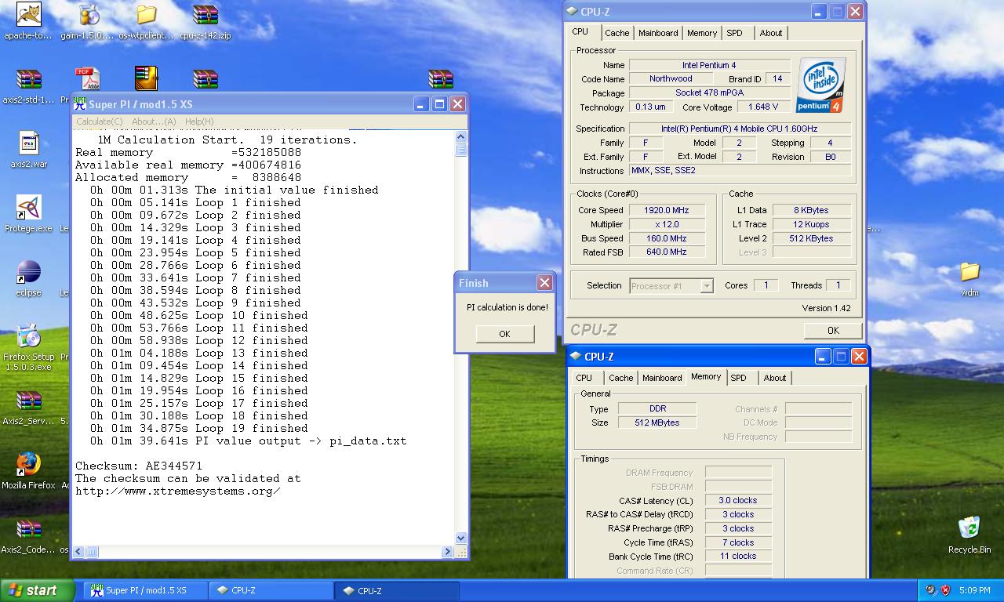This screenshot has height=602, width=1004.
Task: Click the gray round tray icon
Action: pyautogui.click(x=931, y=590)
